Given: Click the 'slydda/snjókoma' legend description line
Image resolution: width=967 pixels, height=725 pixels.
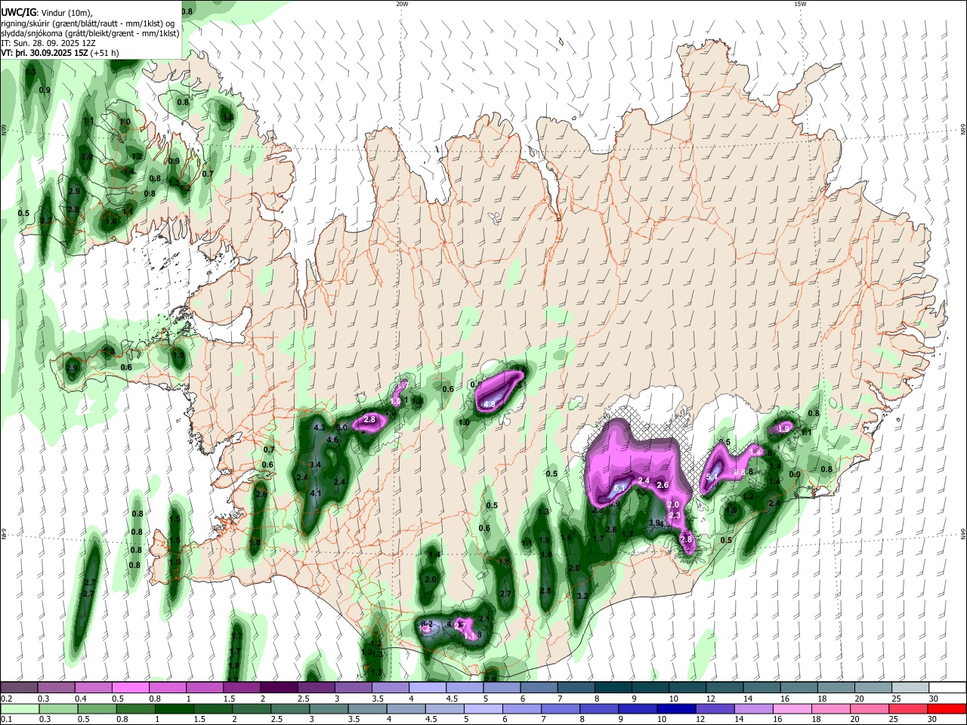Looking at the screenshot, I should tap(90, 33).
